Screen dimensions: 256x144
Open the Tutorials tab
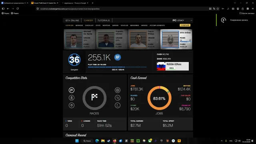pyautogui.click(x=104, y=20)
